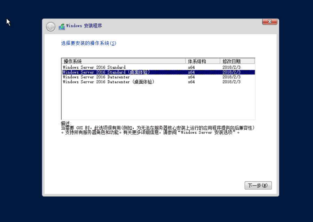Click 2018/2/3 date of Standard core row
The width and height of the screenshot is (313, 222).
point(232,67)
